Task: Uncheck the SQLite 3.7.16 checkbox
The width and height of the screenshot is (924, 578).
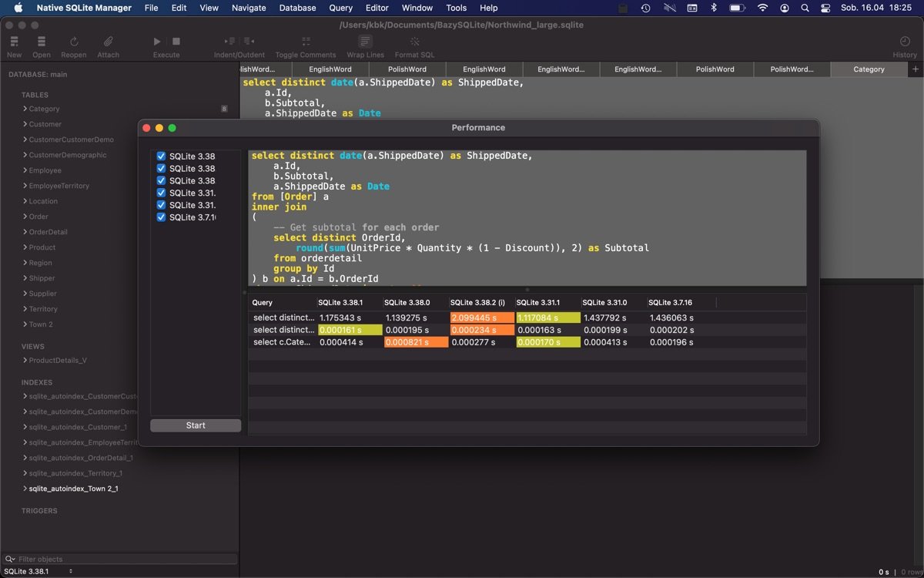Action: (x=160, y=217)
